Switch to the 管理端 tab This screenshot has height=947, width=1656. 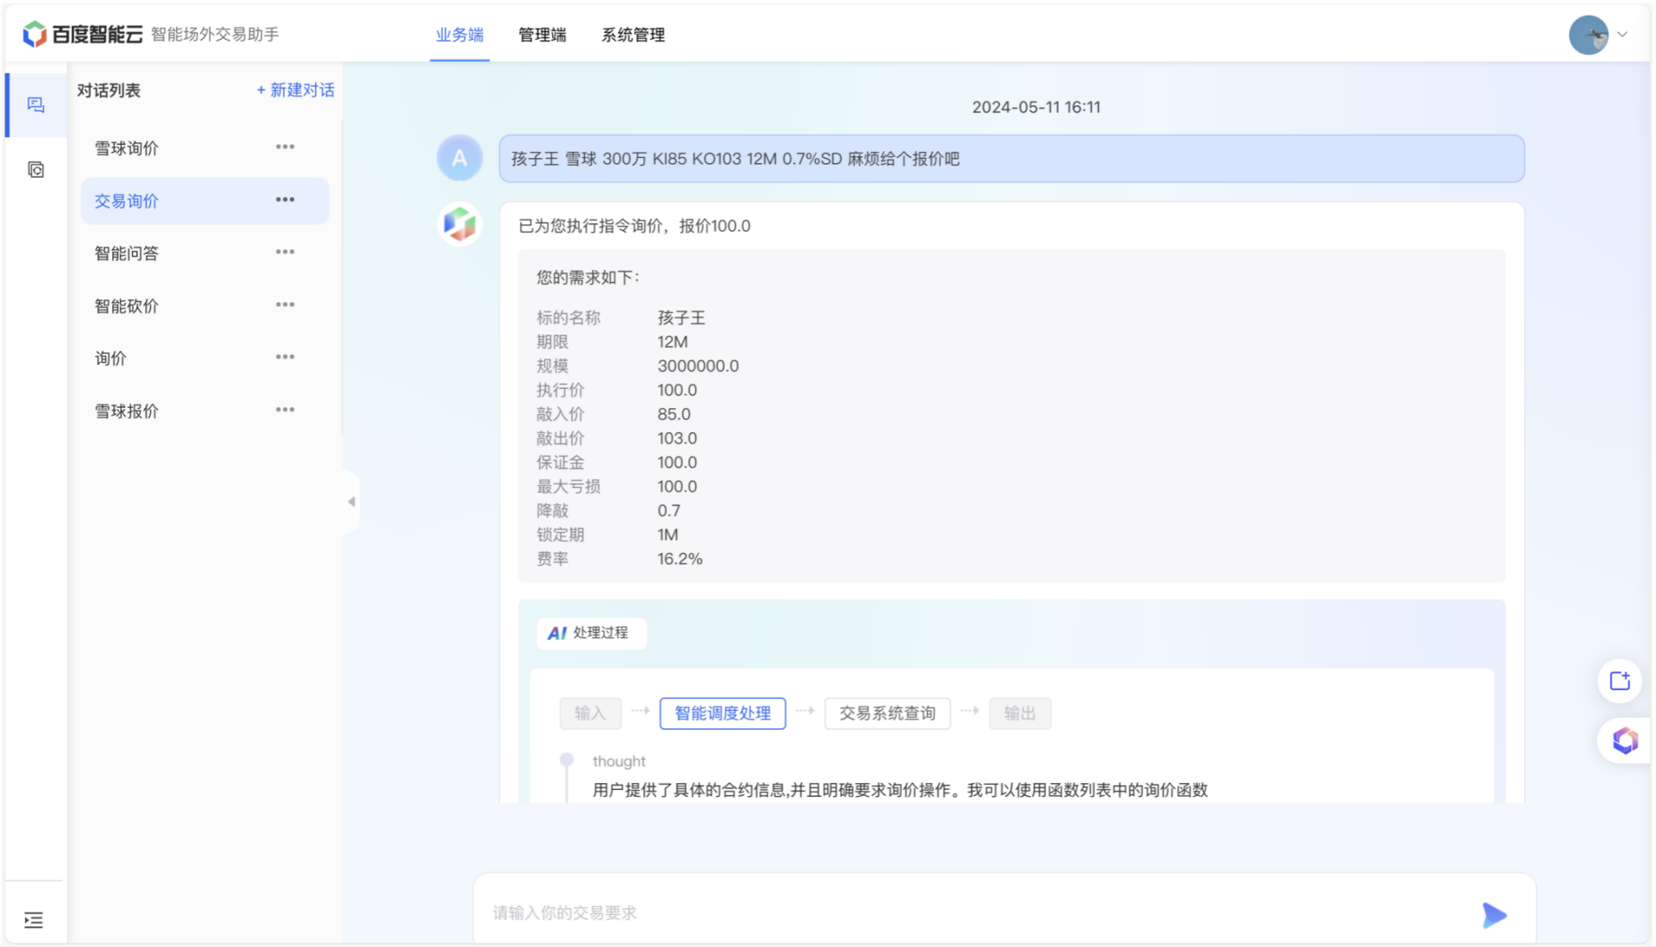pyautogui.click(x=543, y=35)
